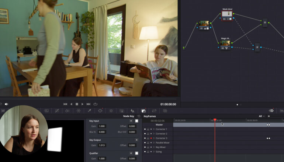Mute viewer audio with speaker icon
The image size is (284, 162).
6,104
